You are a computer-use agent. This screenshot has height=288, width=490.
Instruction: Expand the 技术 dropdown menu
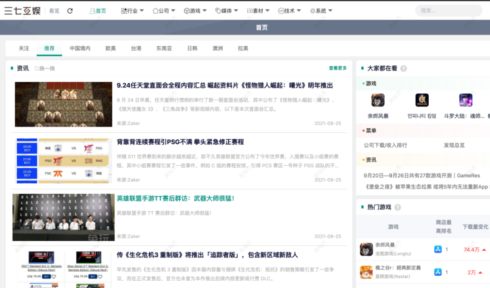289,10
